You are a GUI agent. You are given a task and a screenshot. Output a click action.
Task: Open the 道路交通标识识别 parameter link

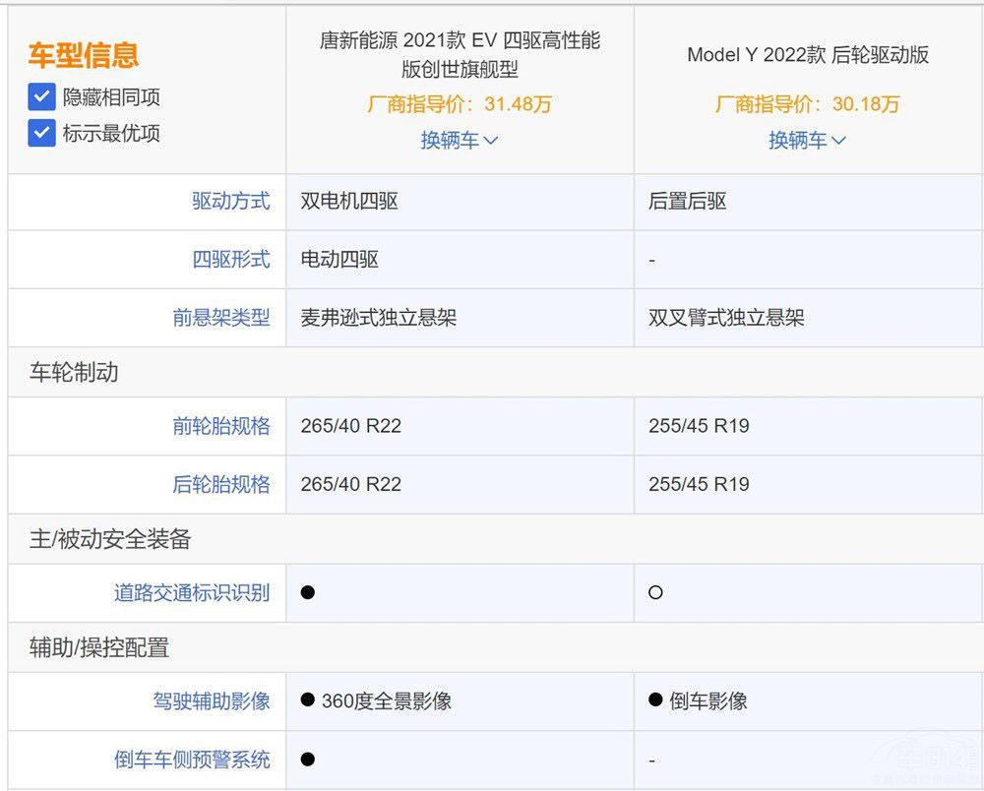191,592
